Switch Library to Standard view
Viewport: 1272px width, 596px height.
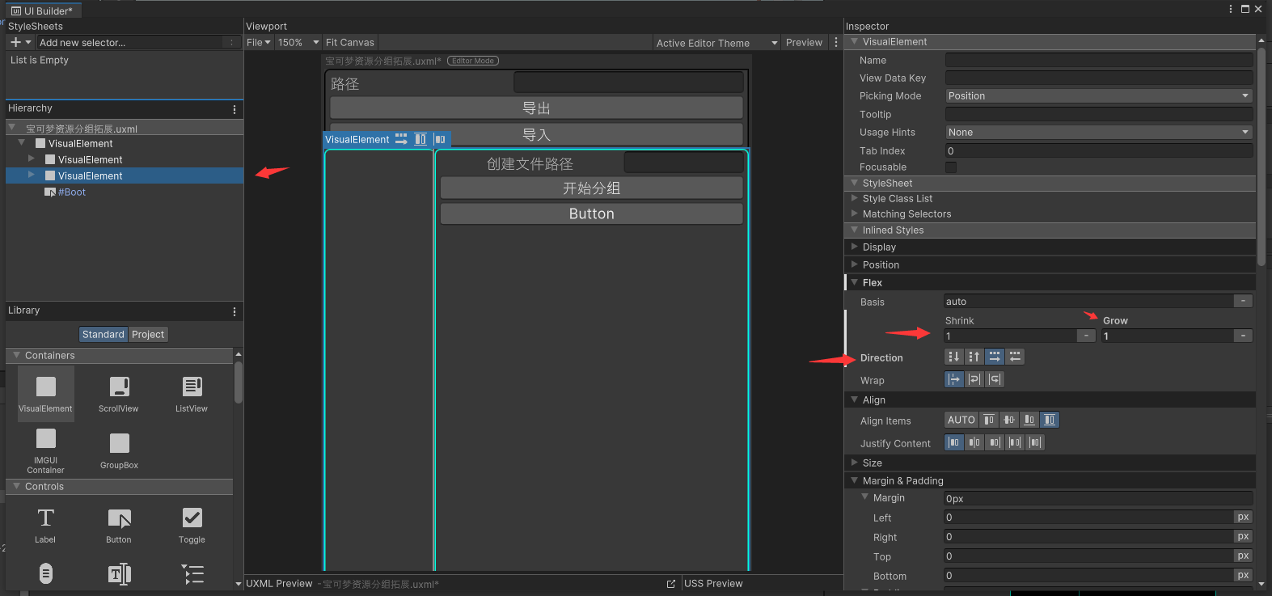point(104,334)
